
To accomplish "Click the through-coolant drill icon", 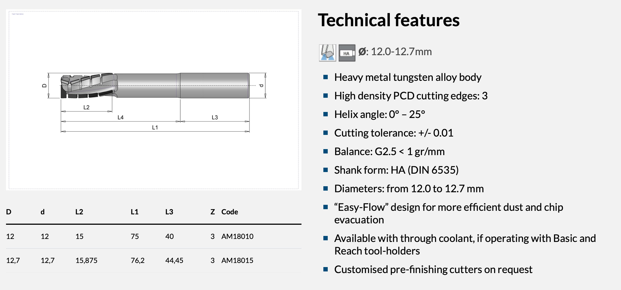I will (327, 53).
